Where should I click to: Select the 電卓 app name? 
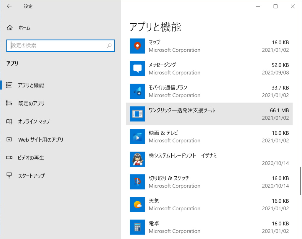154,223
